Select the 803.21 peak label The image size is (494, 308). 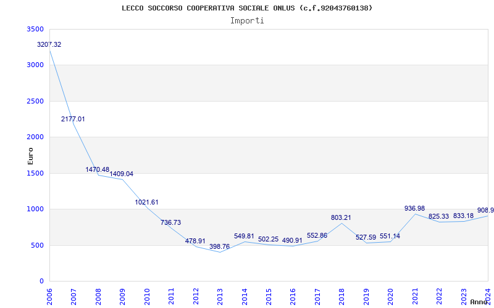point(341,217)
